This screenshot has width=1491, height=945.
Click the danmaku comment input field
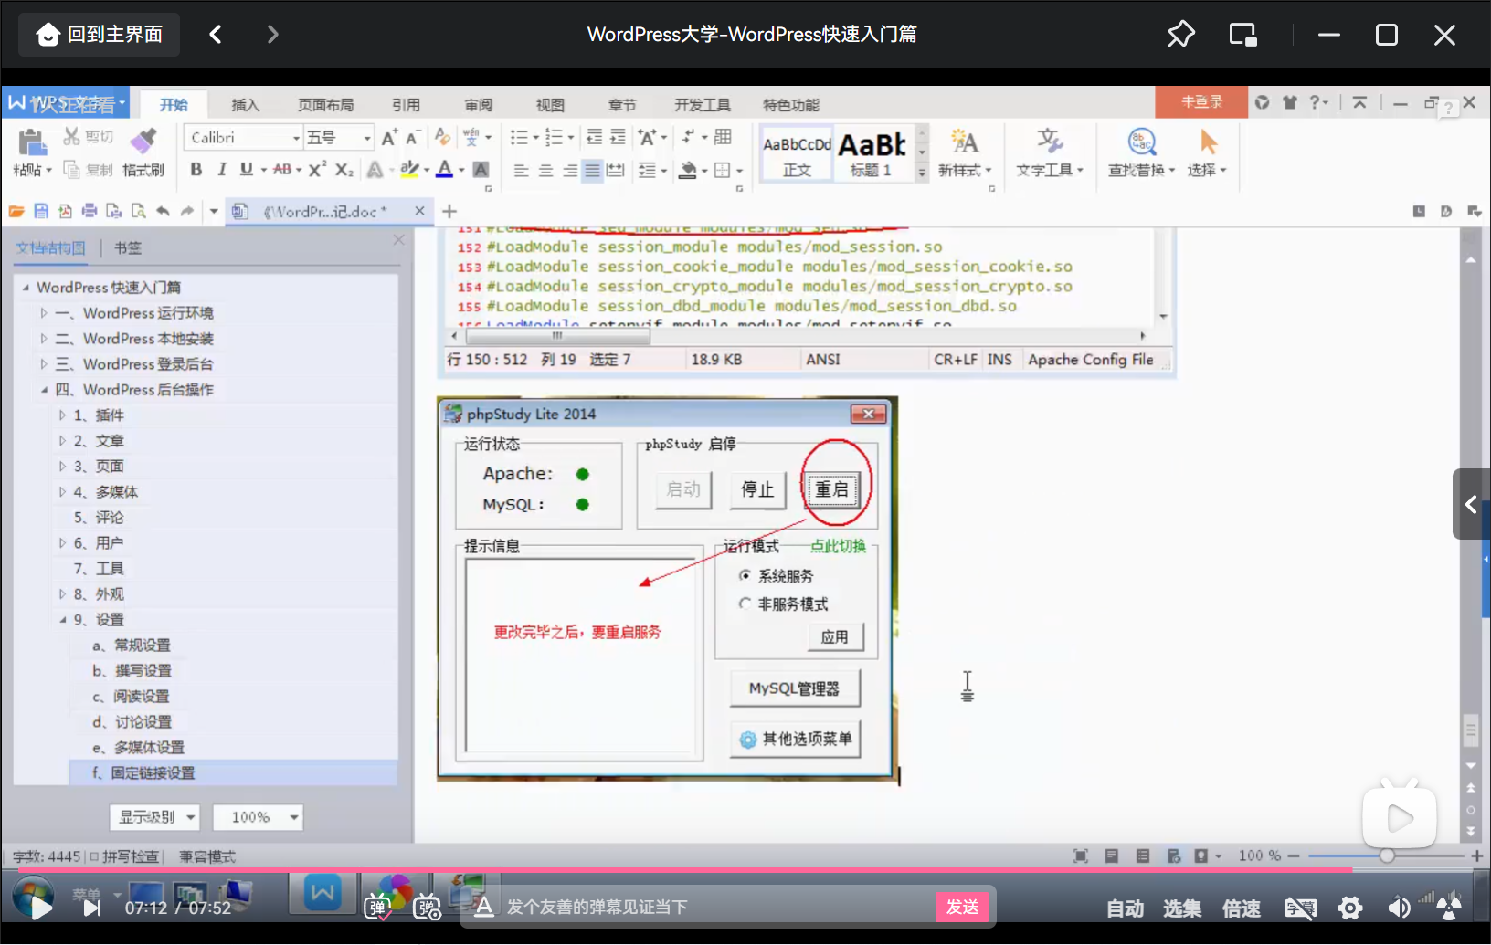tap(713, 907)
